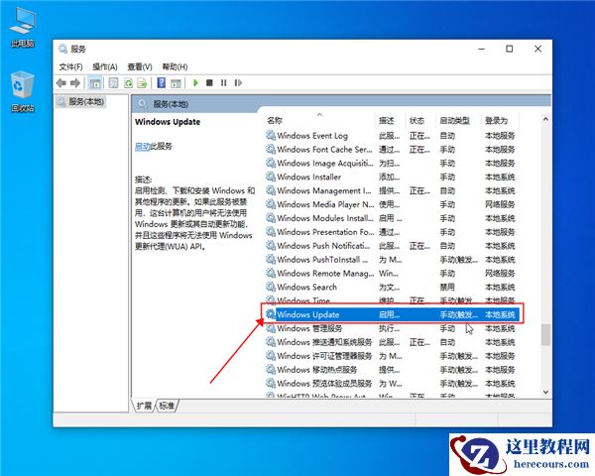Select the Windows Search service row

pyautogui.click(x=391, y=287)
